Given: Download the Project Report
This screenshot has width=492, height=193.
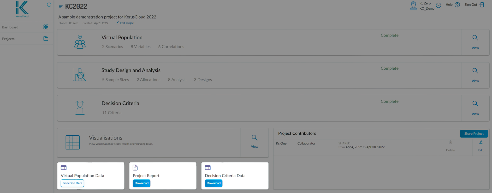Looking at the screenshot, I should pyautogui.click(x=141, y=183).
